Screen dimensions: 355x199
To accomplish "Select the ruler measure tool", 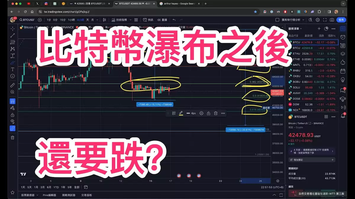I will pyautogui.click(x=12, y=85).
